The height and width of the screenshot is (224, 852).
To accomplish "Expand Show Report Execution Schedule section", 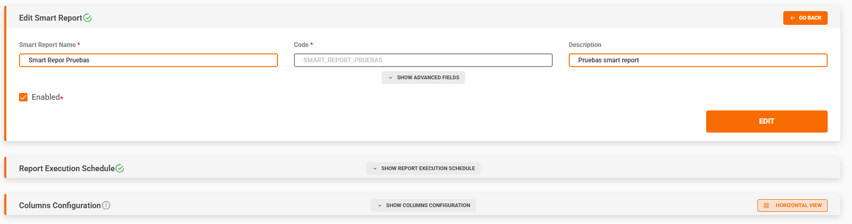I will click(x=423, y=169).
